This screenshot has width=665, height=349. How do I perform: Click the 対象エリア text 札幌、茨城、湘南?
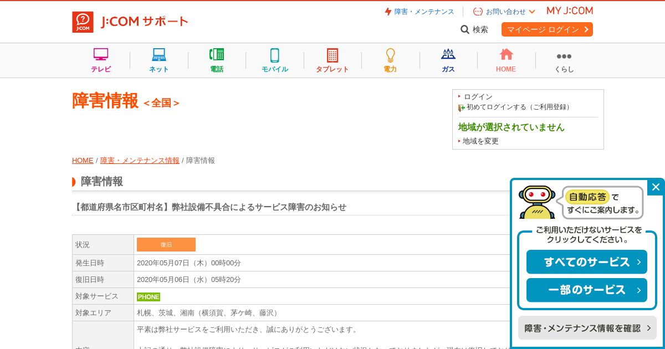[x=209, y=313]
